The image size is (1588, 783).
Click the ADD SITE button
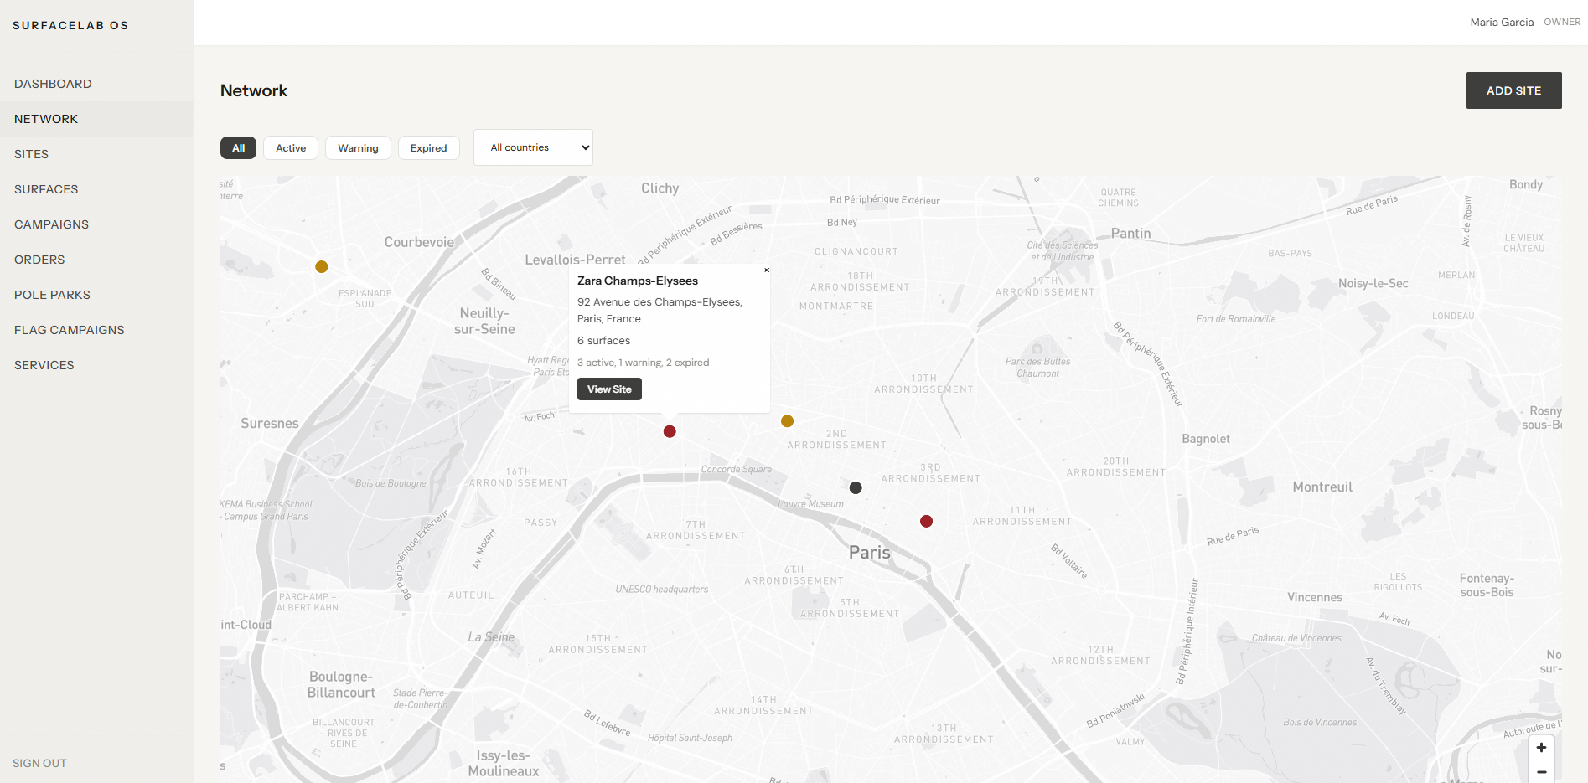point(1513,90)
